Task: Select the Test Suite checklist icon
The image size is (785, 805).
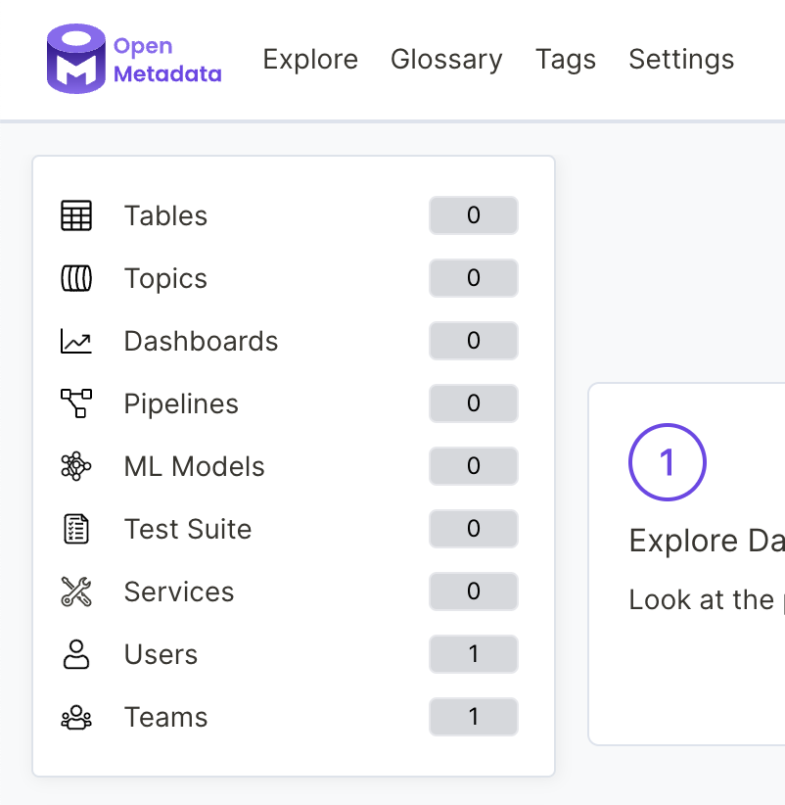Action: click(78, 529)
